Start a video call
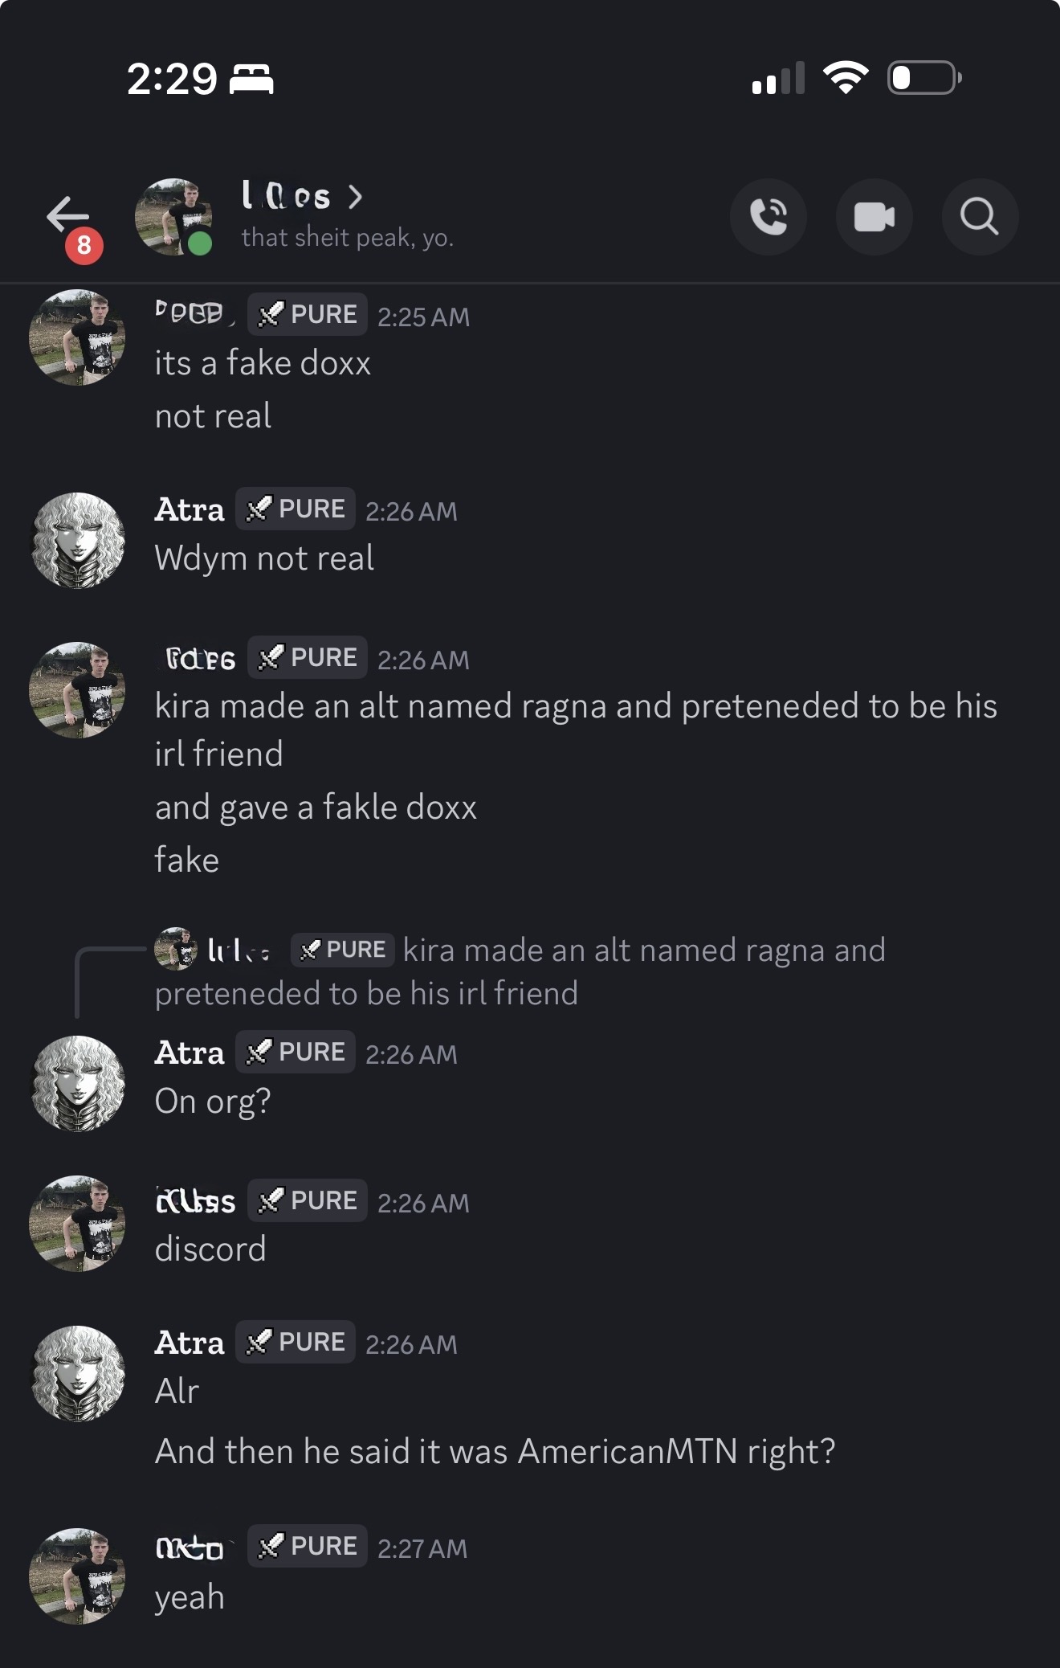Image resolution: width=1060 pixels, height=1668 pixels. pyautogui.click(x=874, y=217)
